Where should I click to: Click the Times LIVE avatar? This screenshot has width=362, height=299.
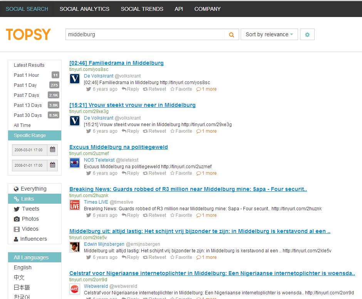coord(75,205)
